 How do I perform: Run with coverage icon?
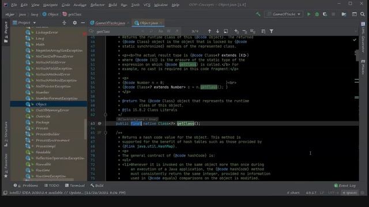click(x=325, y=14)
